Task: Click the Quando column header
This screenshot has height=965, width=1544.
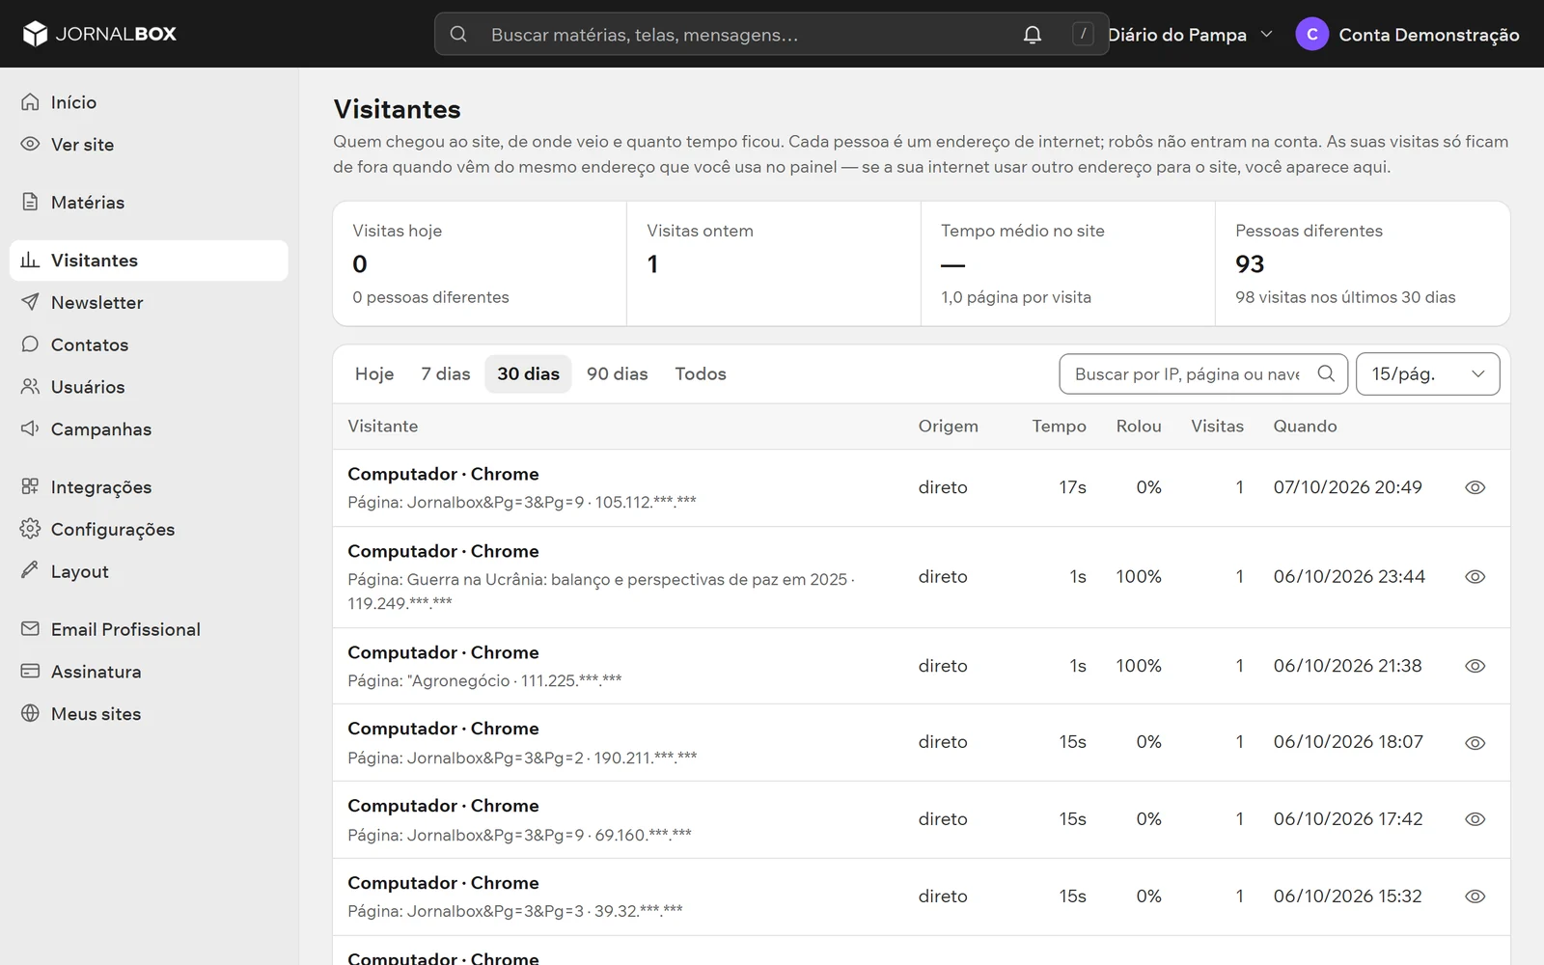Action: (x=1305, y=427)
